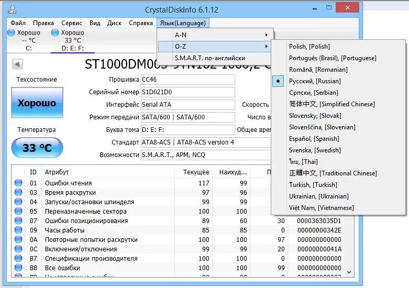
Task: Click raw value 0000363035D1
Action: pyautogui.click(x=319, y=220)
